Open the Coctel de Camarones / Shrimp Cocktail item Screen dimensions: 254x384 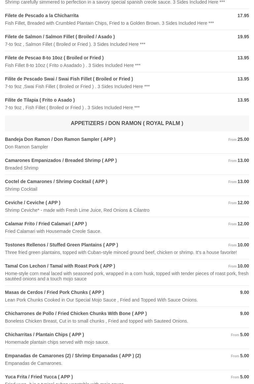[x=56, y=181]
